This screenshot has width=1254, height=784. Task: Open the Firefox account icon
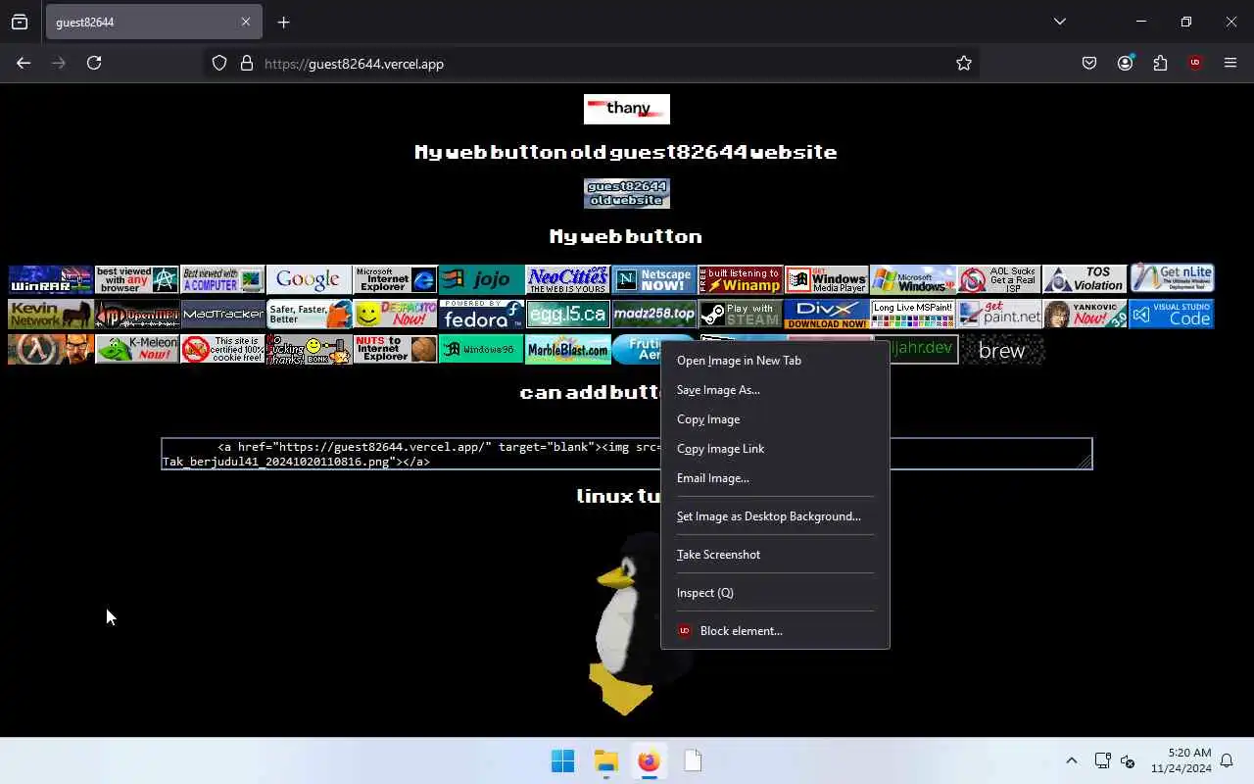pyautogui.click(x=1125, y=63)
